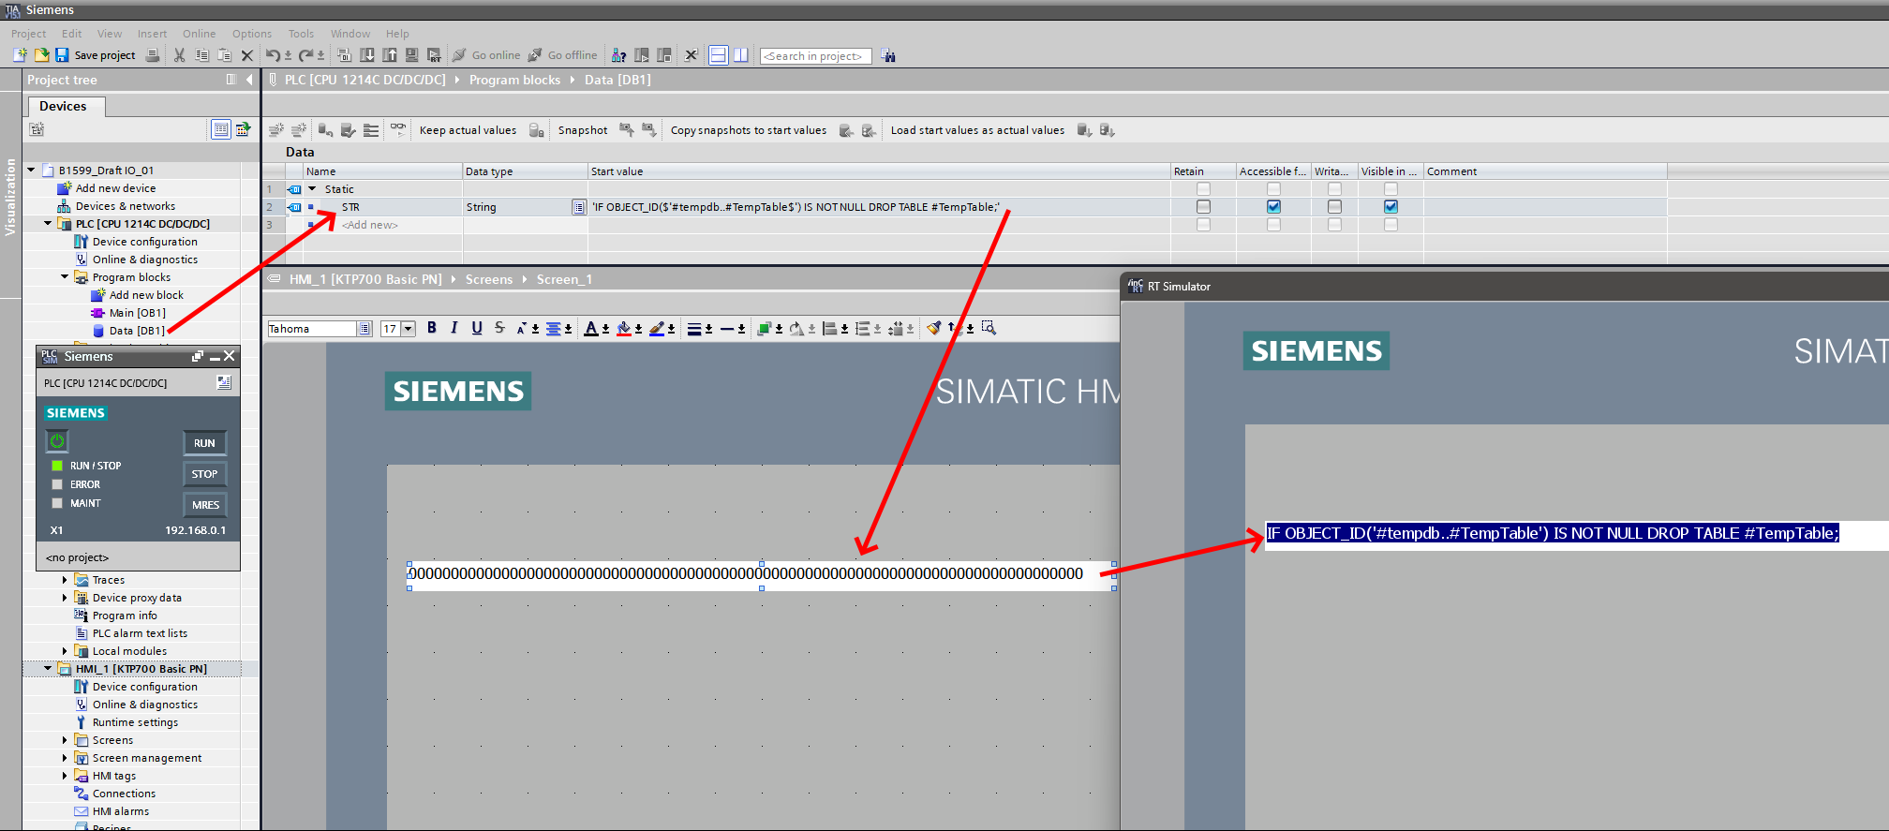This screenshot has height=831, width=1889.
Task: Click the Accessible devices icon
Action: tap(618, 55)
